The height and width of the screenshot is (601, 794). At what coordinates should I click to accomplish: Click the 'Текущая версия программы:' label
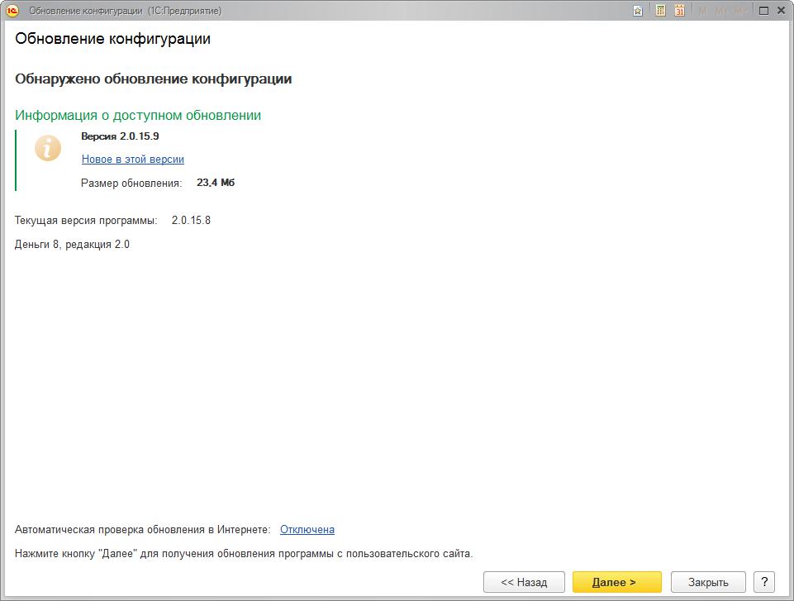tap(86, 221)
